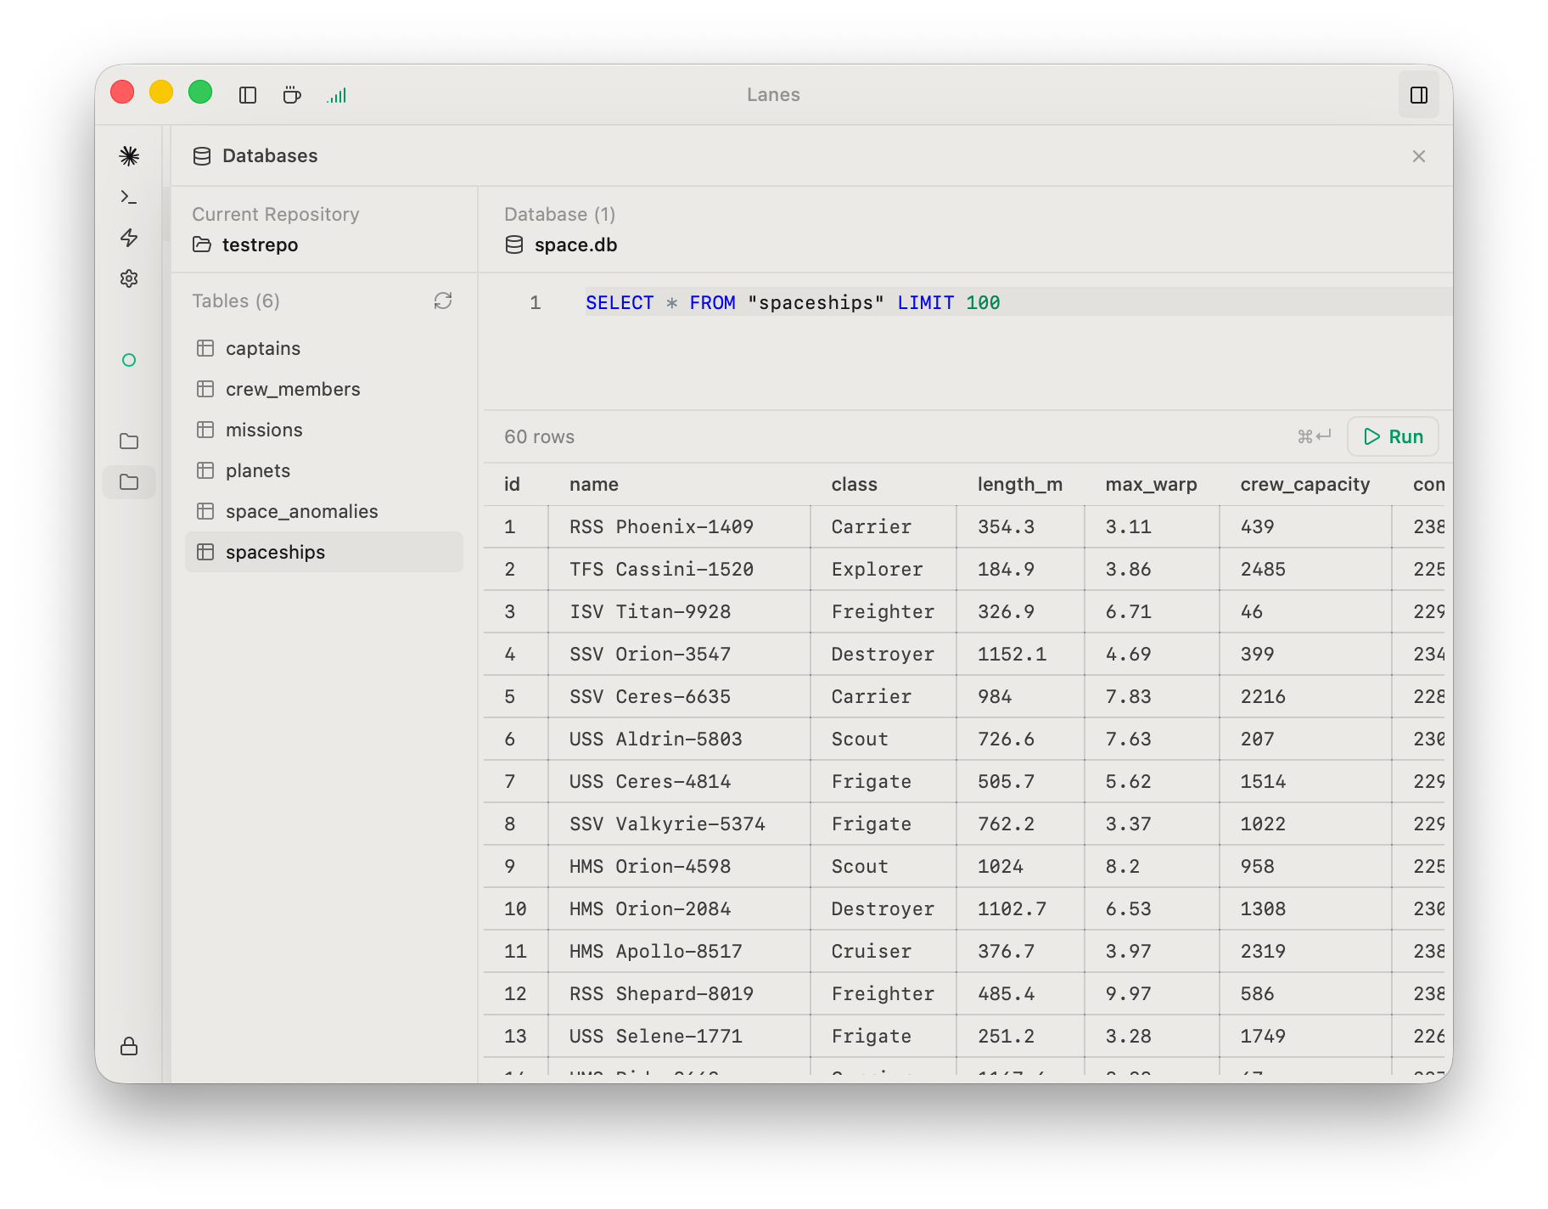Screen dimensions: 1548x1209
Task: Select cell SSV Orion-3547
Action: click(x=679, y=654)
